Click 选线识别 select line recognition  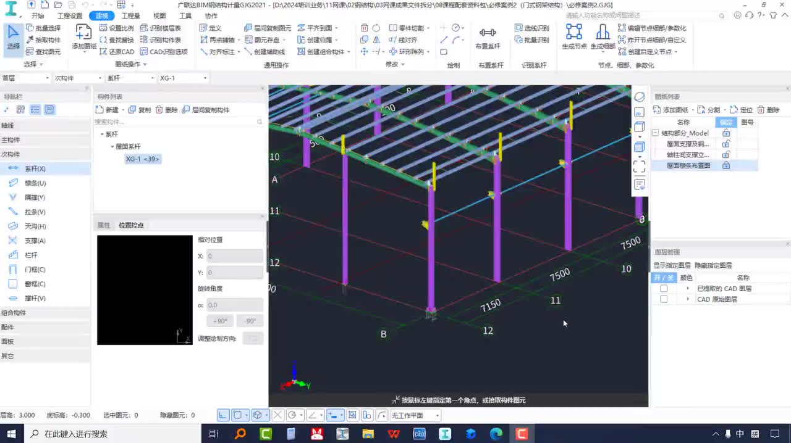(x=531, y=28)
